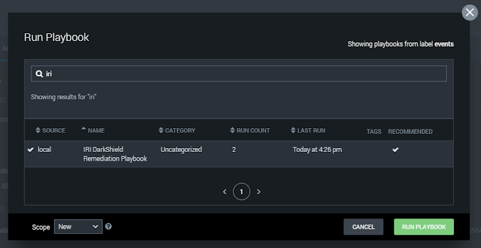Cancel the Run Playbook dialog

point(363,227)
